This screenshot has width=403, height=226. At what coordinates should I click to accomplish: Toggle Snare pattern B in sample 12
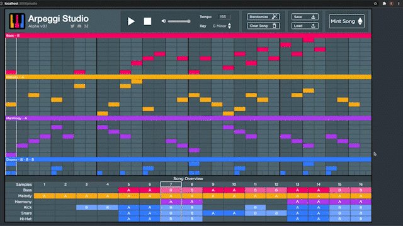pyautogui.click(x=276, y=213)
